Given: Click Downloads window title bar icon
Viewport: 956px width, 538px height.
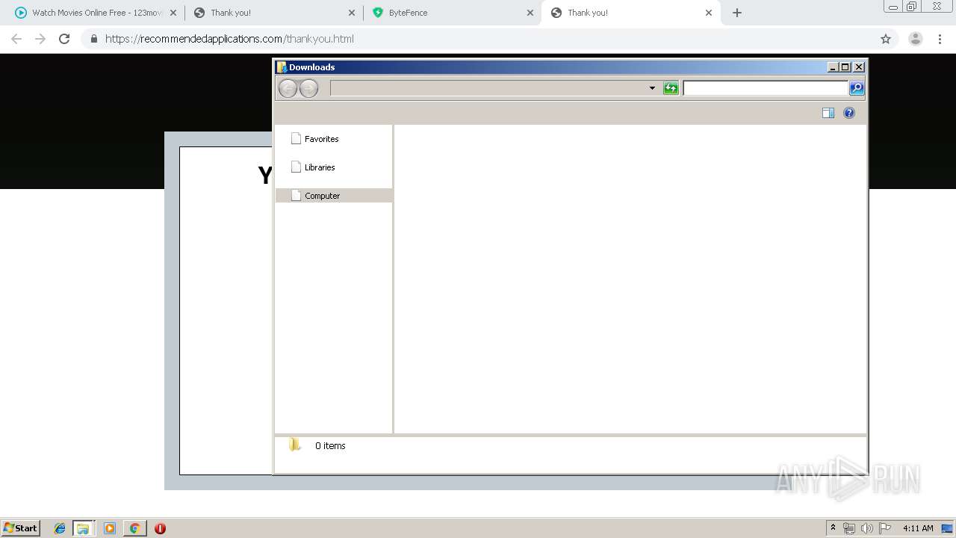Looking at the screenshot, I should [282, 67].
